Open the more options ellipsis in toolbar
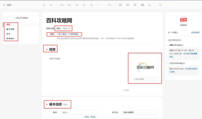The image size is (202, 119). click(x=99, y=5)
